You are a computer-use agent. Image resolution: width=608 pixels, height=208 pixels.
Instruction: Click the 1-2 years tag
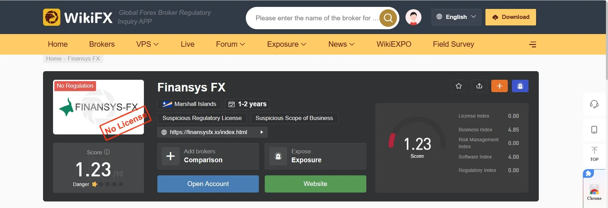(x=247, y=104)
